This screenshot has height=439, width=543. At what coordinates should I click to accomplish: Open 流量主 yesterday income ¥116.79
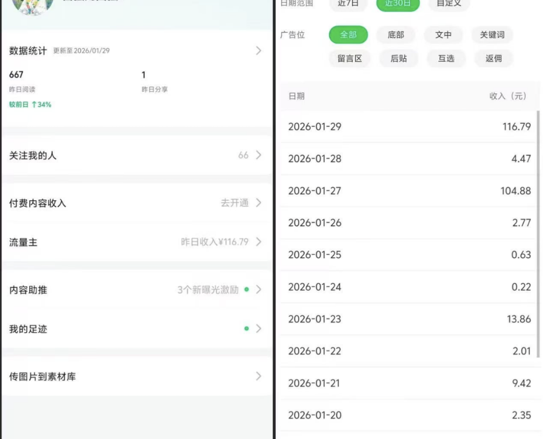(x=215, y=242)
